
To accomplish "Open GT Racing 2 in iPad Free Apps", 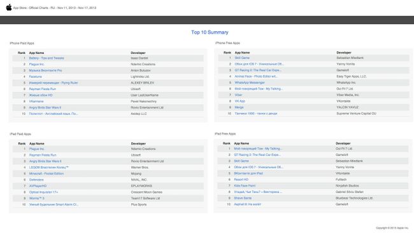I will pos(257,155).
